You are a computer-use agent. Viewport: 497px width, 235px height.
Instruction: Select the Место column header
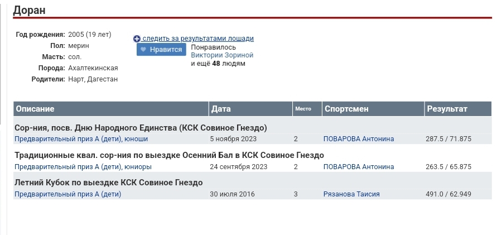302,109
